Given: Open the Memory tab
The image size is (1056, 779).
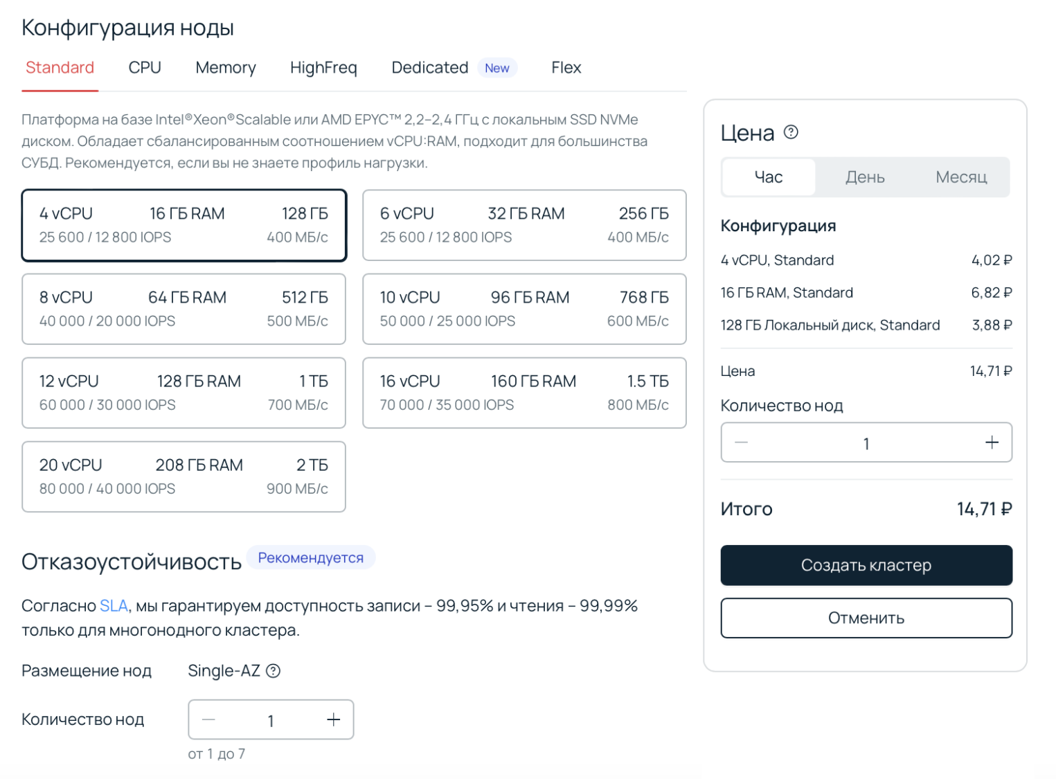Looking at the screenshot, I should point(226,68).
